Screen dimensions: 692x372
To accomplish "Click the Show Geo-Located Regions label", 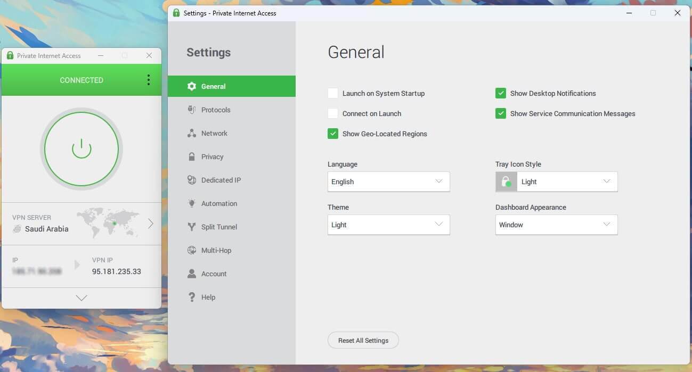I will pyautogui.click(x=385, y=134).
